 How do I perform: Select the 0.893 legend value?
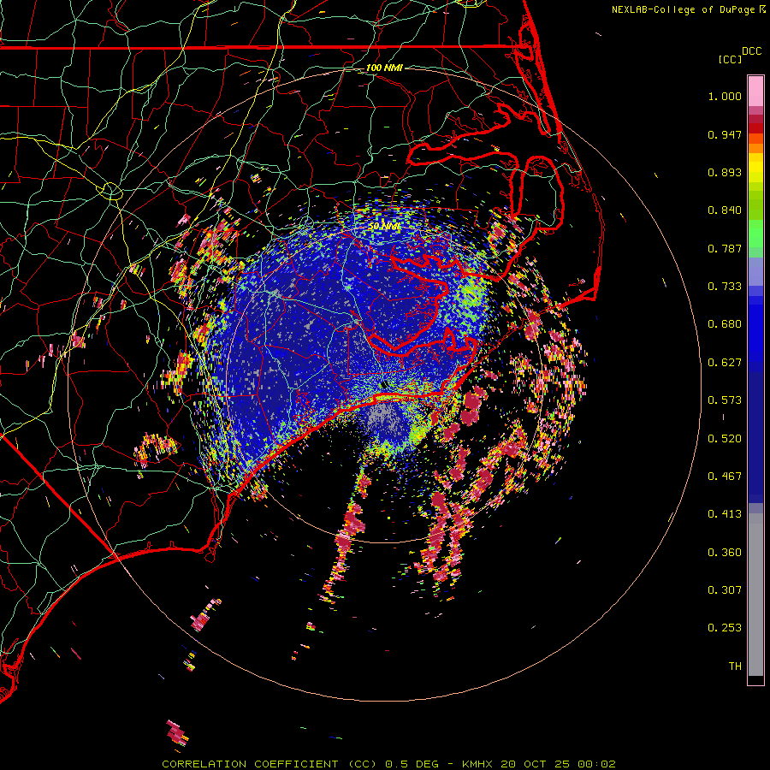[x=725, y=172]
